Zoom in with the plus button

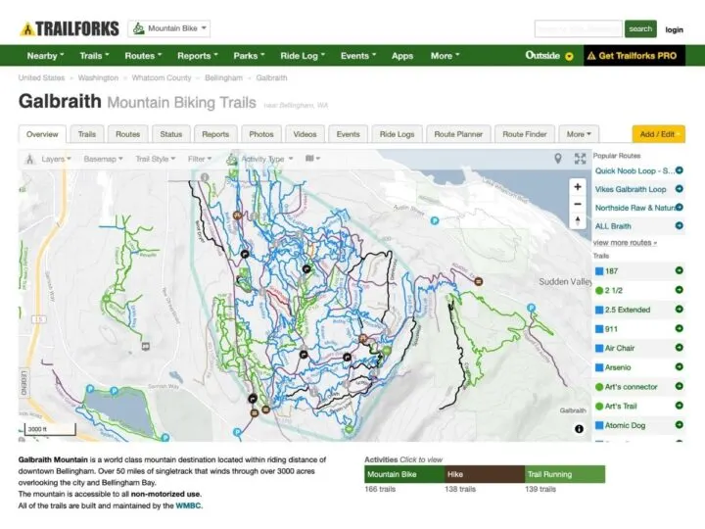(x=578, y=187)
